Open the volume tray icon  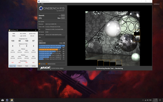[x=147, y=100]
